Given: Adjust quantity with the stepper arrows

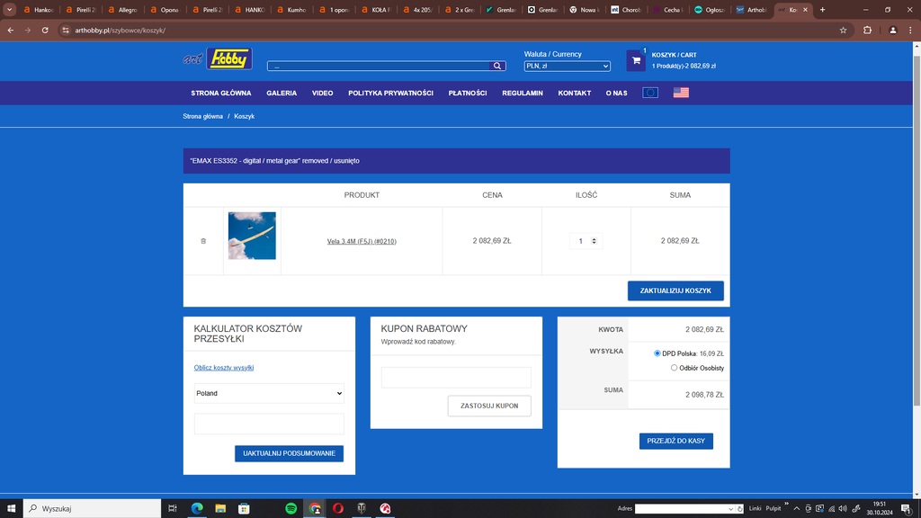Looking at the screenshot, I should [x=594, y=241].
